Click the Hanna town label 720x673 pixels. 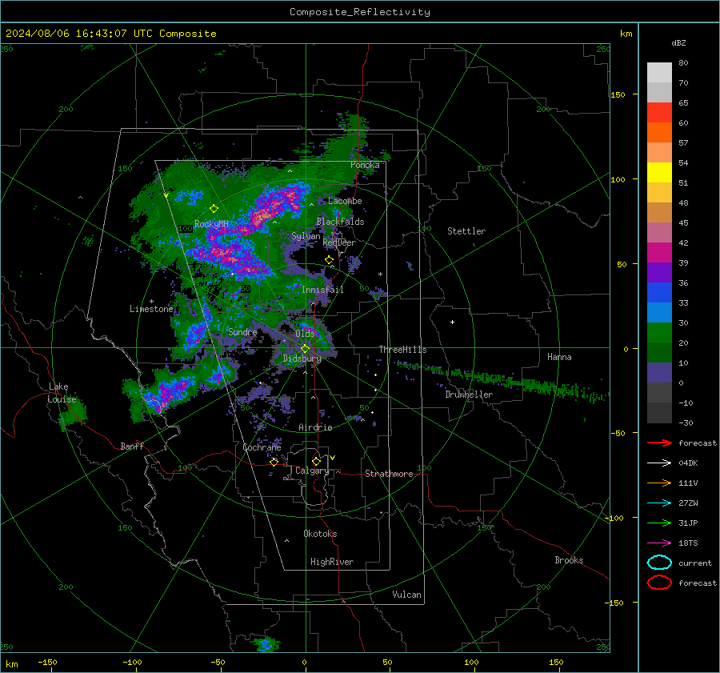pos(559,357)
